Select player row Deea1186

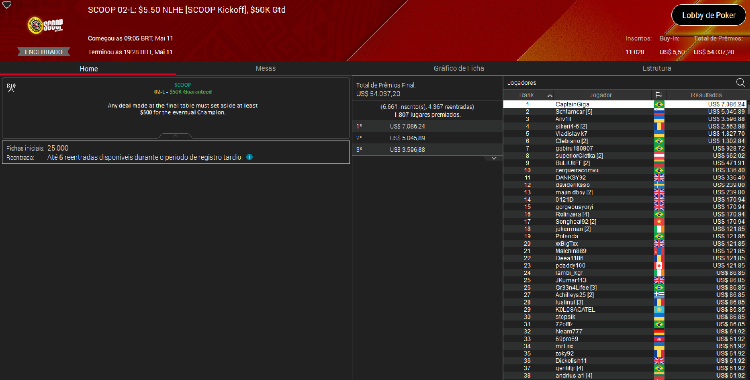click(625, 258)
